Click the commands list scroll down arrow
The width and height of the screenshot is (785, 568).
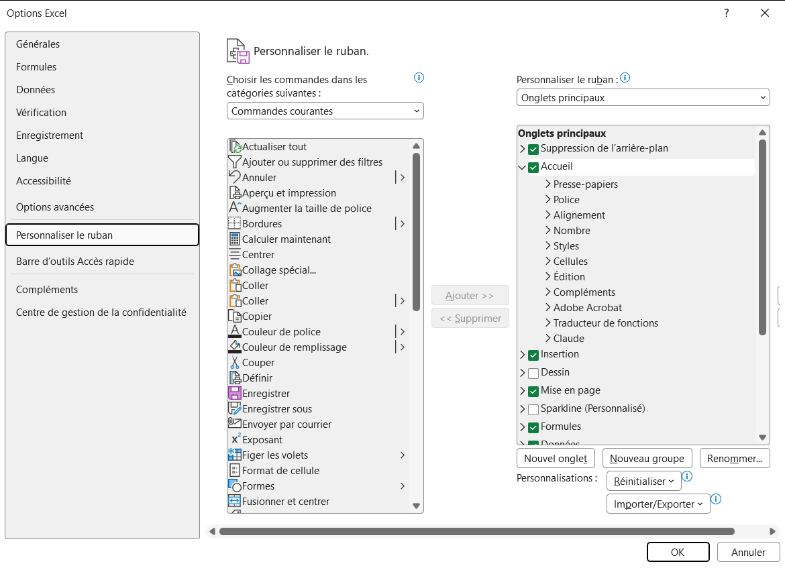[416, 506]
